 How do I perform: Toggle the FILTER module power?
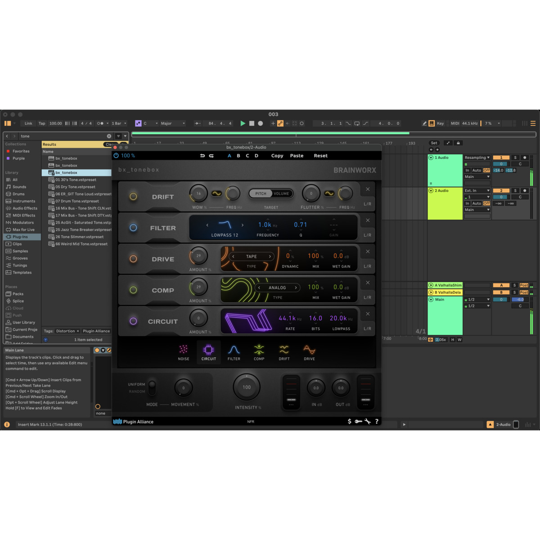point(133,228)
